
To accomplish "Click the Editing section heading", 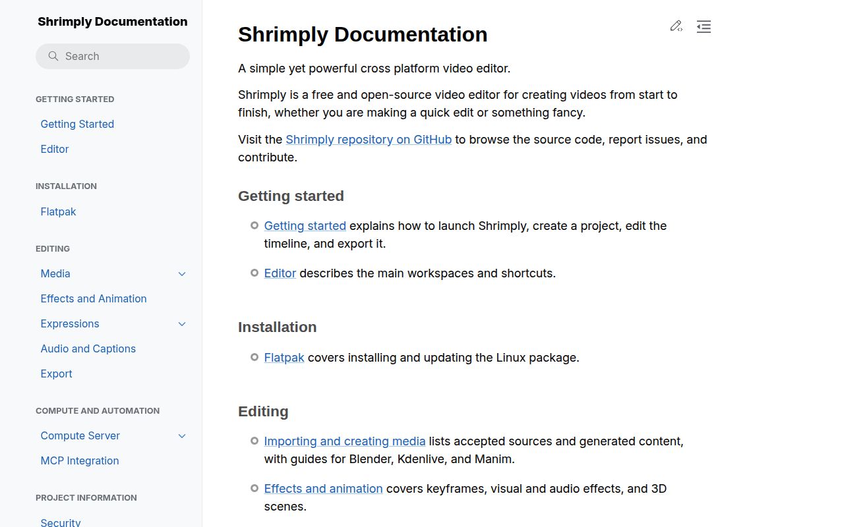I will tap(263, 412).
